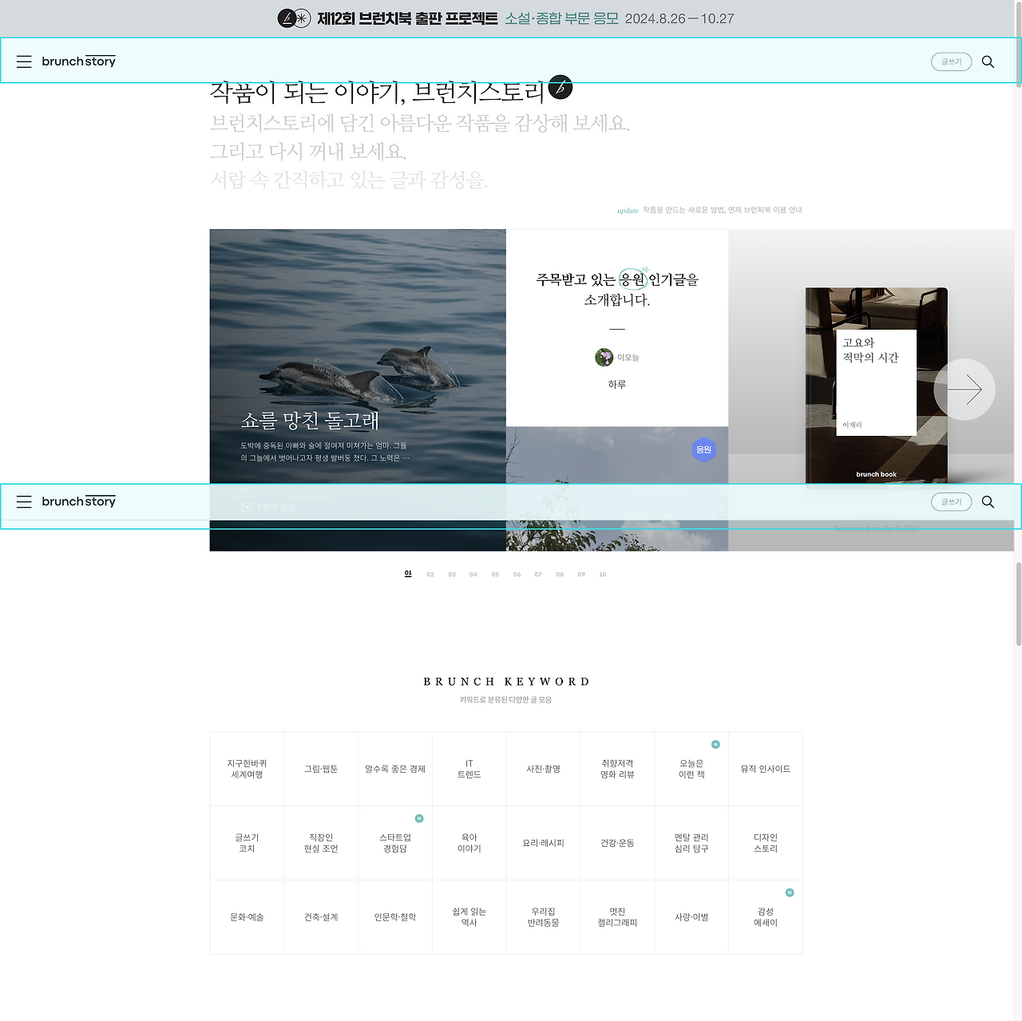This screenshot has height=1021, width=1022.
Task: Click the round black 'b' brunch badge beside the headline
Action: [x=561, y=87]
